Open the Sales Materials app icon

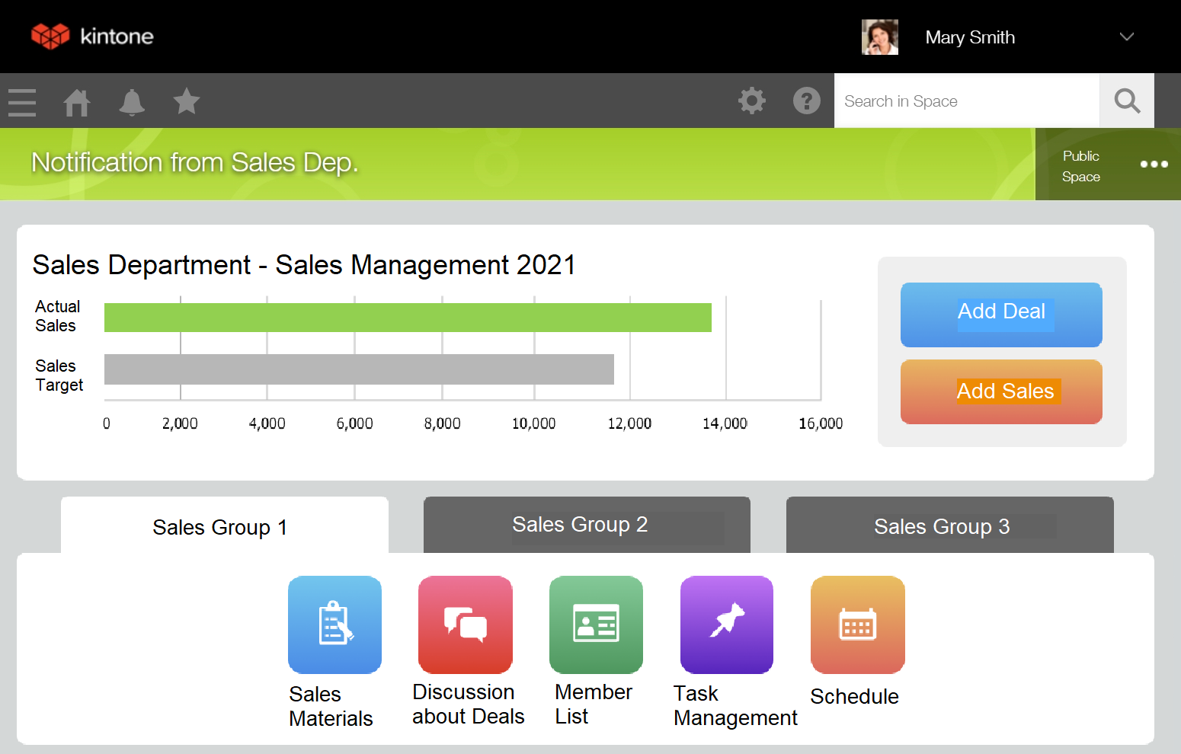(334, 625)
